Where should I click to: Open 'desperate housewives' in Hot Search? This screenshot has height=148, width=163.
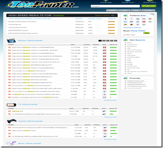[x=137, y=72]
